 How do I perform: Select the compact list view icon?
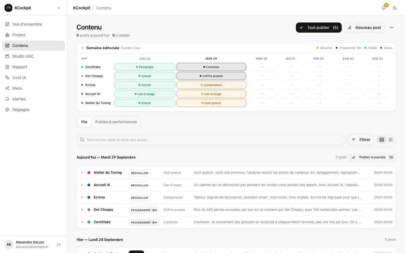(382, 140)
